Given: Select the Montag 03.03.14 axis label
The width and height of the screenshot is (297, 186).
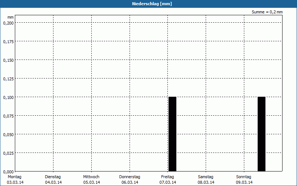Looking at the screenshot, I should [x=15, y=180].
